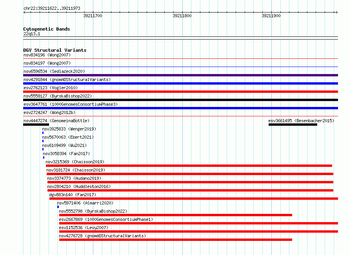Click the left arrow on the ruler
The image size is (349, 255).
tap(24, 12)
